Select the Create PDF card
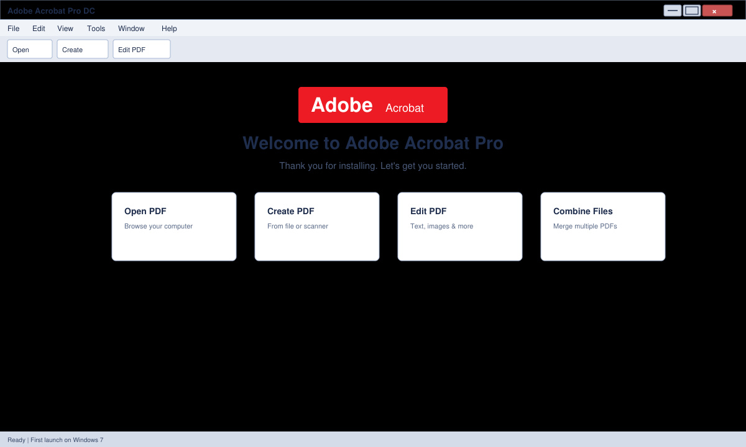 [x=317, y=227]
